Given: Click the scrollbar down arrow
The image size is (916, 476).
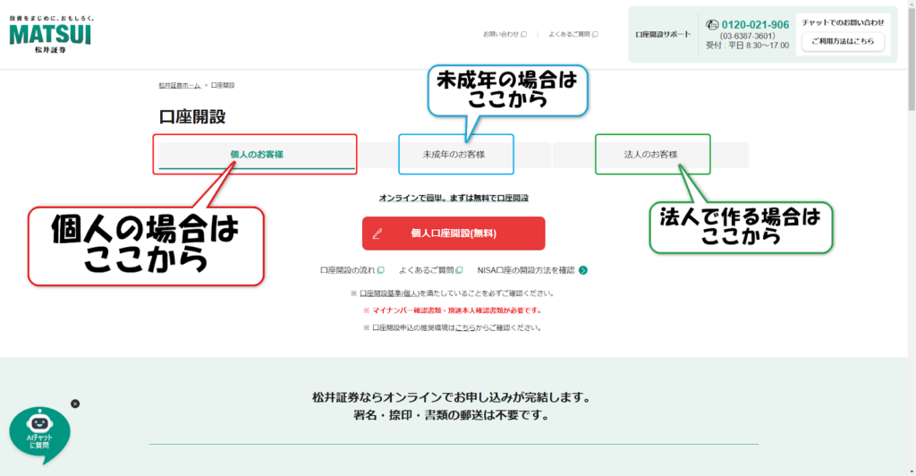Looking at the screenshot, I should pyautogui.click(x=912, y=472).
